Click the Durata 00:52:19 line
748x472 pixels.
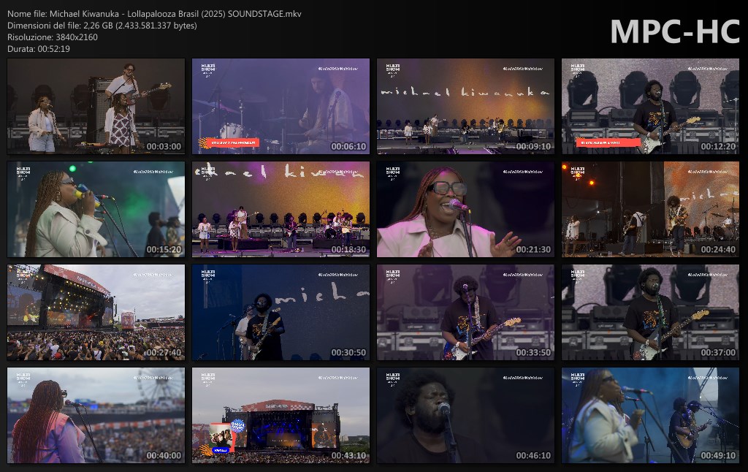point(39,49)
